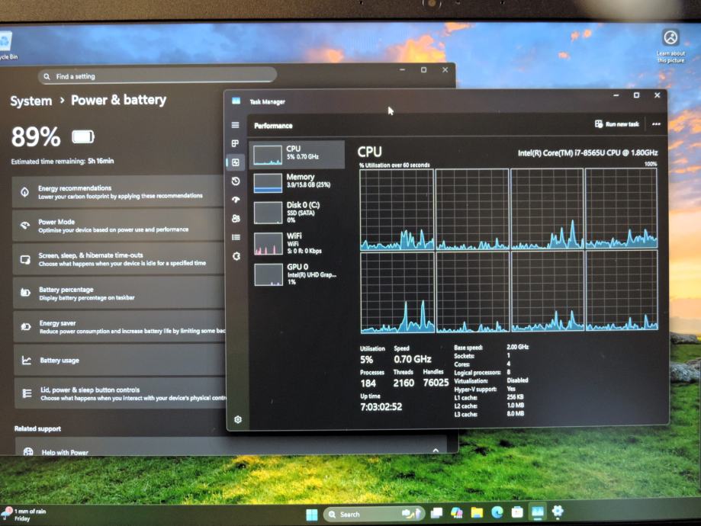Screen dimensions: 701x526
Task: Go back to System in Settings breadcrumb
Action: [x=31, y=101]
